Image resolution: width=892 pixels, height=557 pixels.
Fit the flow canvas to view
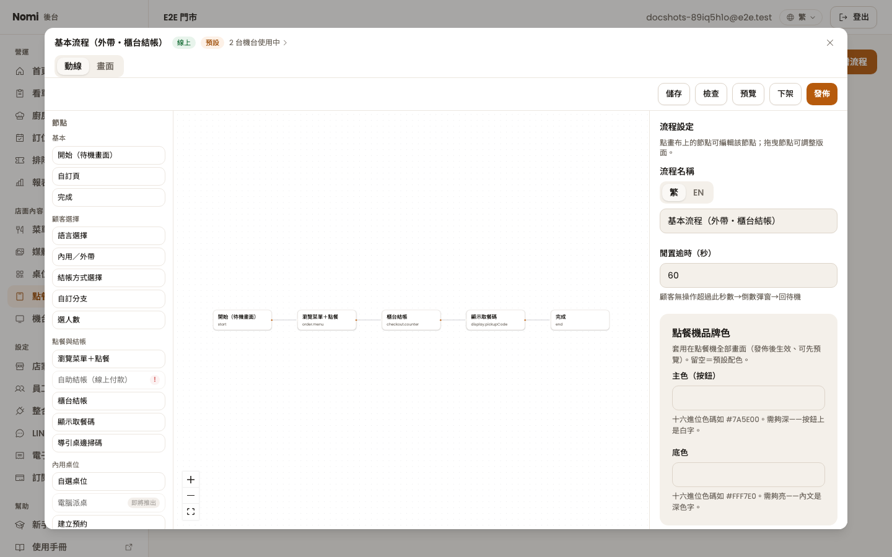click(x=191, y=512)
